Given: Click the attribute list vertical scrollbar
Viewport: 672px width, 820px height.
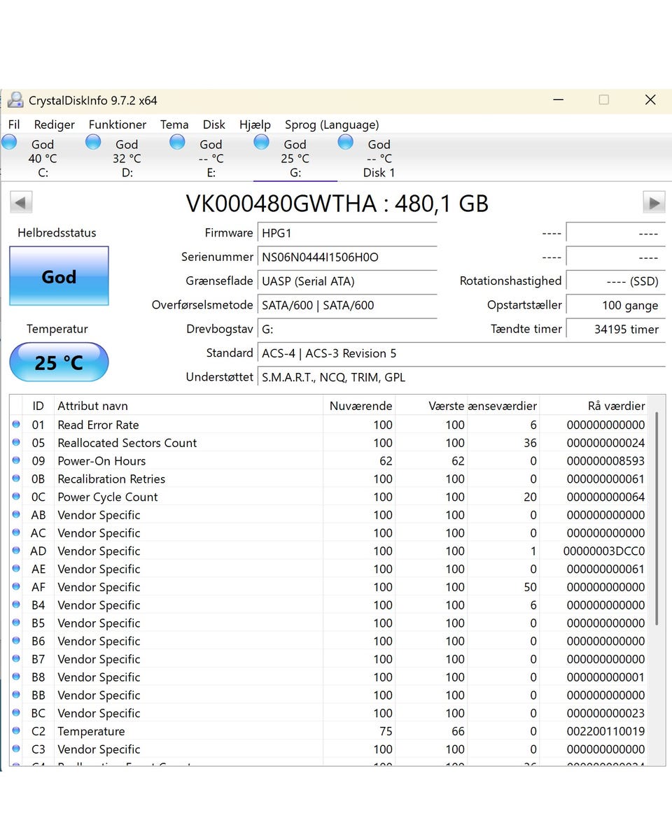Looking at the screenshot, I should (656, 518).
